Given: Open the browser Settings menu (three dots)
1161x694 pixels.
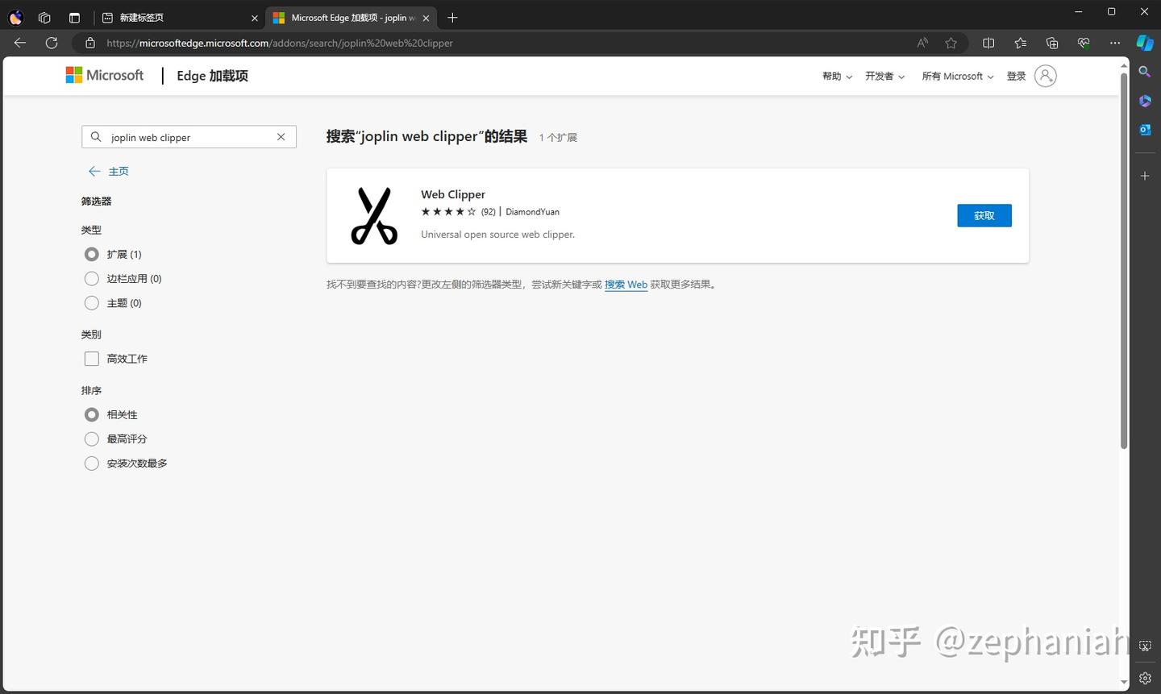Looking at the screenshot, I should pos(1115,43).
